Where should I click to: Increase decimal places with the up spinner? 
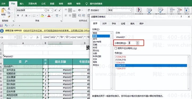click(138, 42)
